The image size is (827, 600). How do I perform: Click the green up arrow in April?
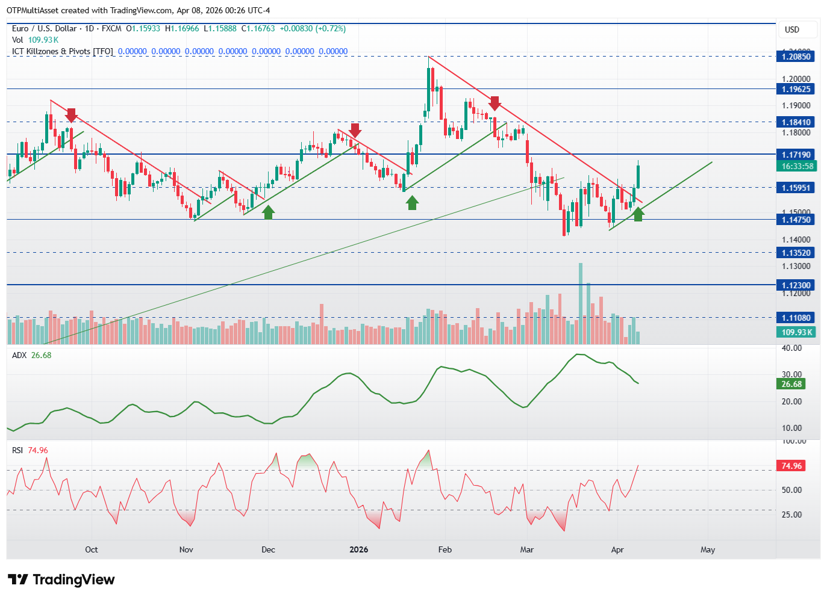click(638, 214)
